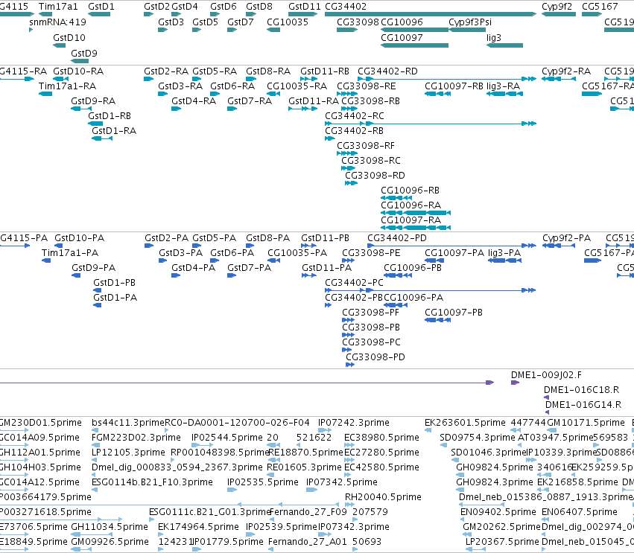Click the CG10096-RB transcript label

[410, 191]
